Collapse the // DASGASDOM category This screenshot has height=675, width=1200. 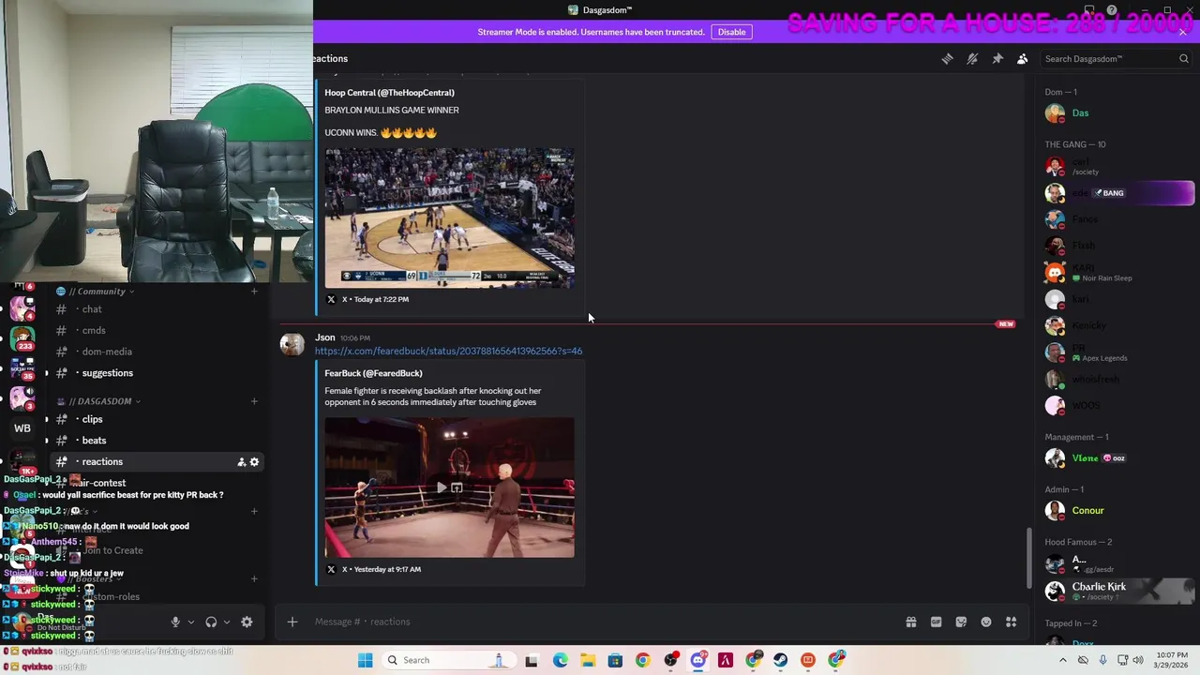pos(103,401)
